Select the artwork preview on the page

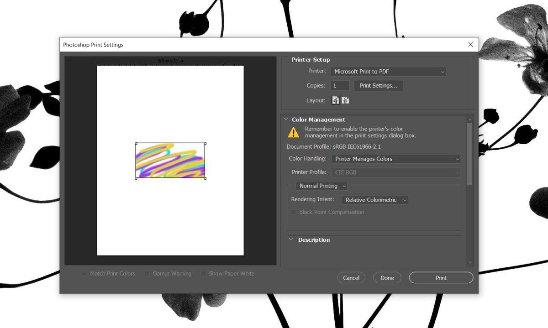(170, 161)
